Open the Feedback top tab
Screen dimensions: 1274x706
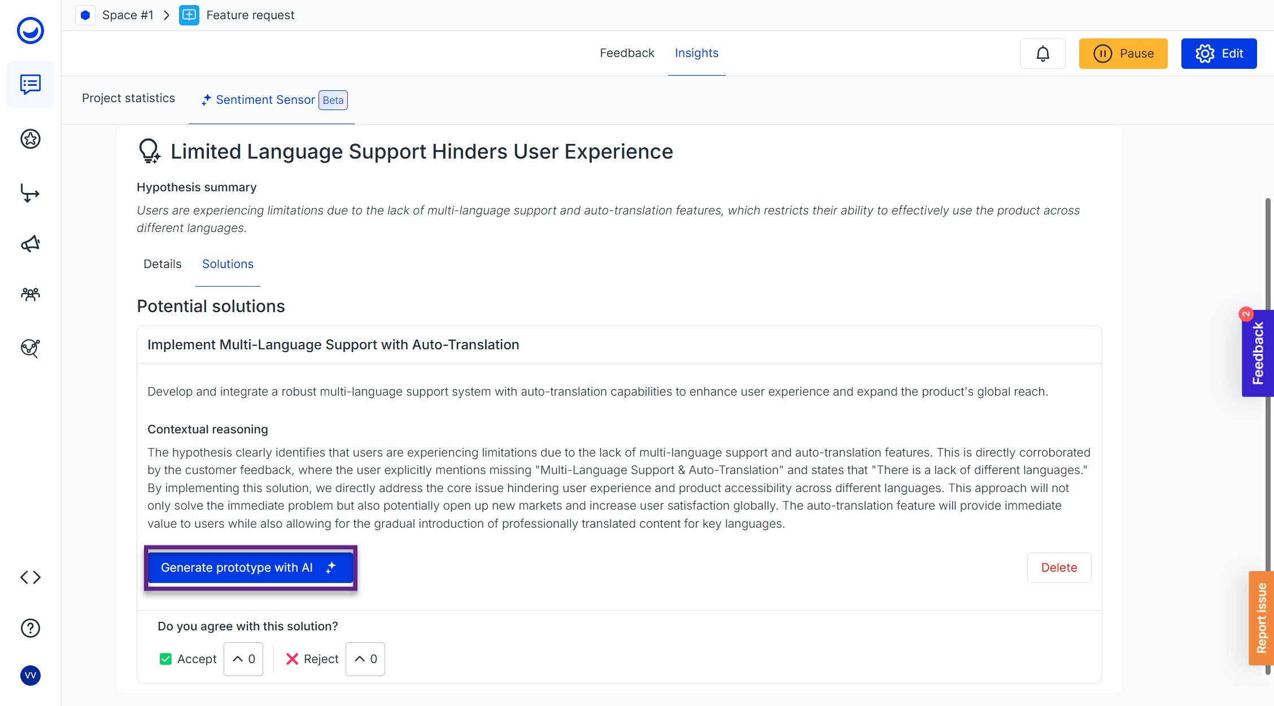point(627,53)
